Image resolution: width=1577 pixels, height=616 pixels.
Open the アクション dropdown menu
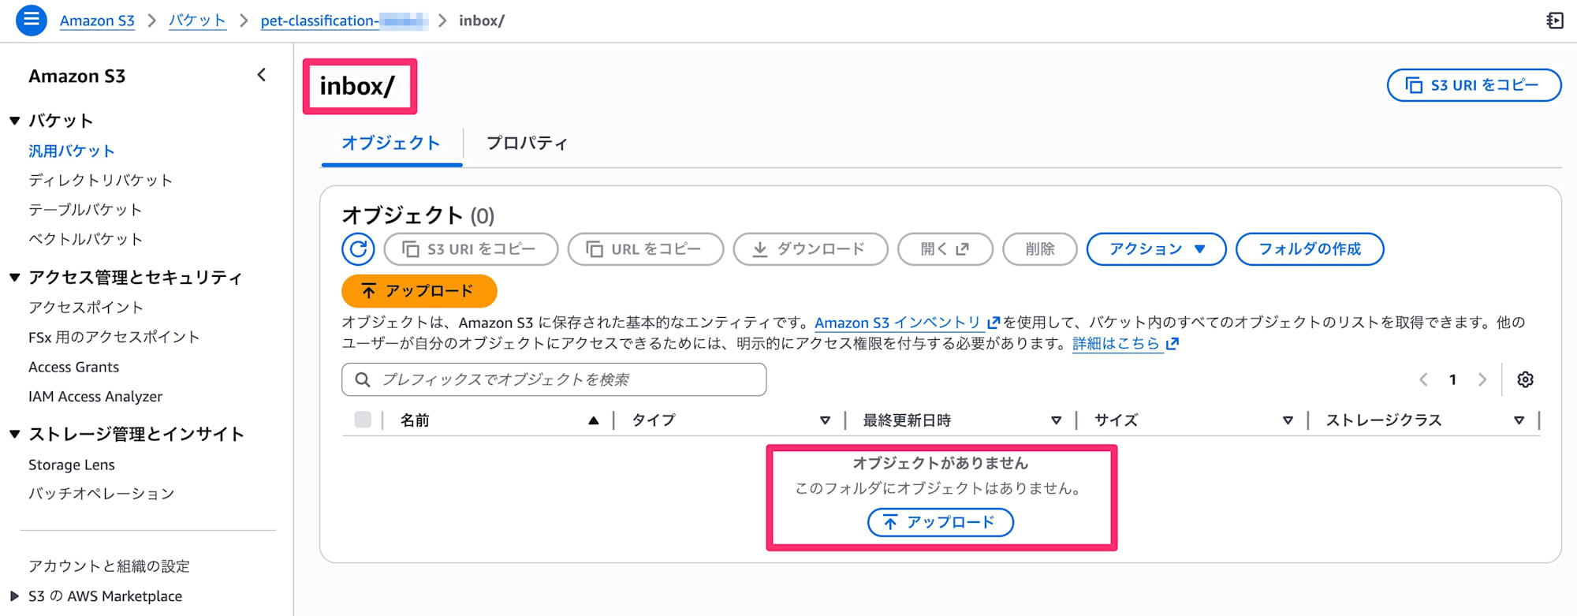click(x=1156, y=249)
